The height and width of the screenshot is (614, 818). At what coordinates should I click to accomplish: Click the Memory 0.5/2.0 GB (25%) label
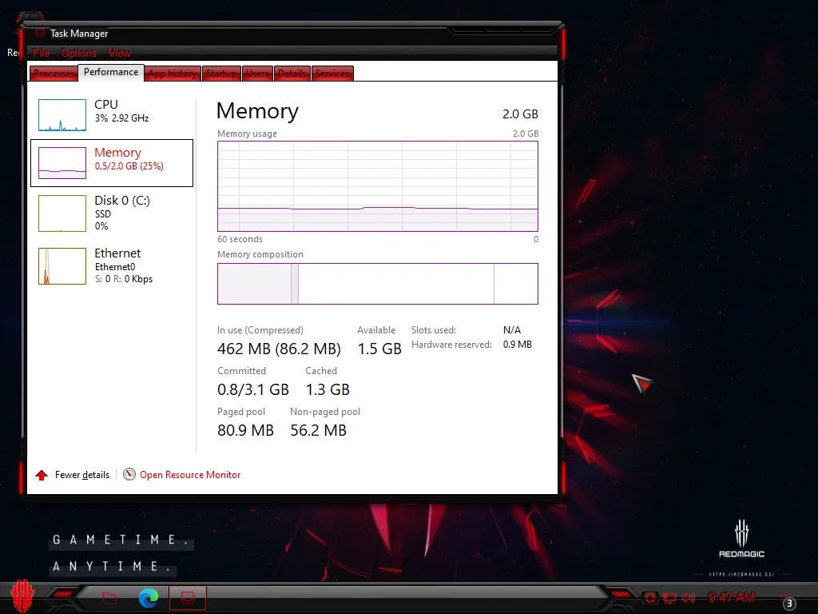pyautogui.click(x=129, y=159)
